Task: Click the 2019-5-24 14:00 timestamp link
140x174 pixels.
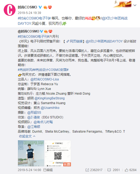Action: (30, 170)
